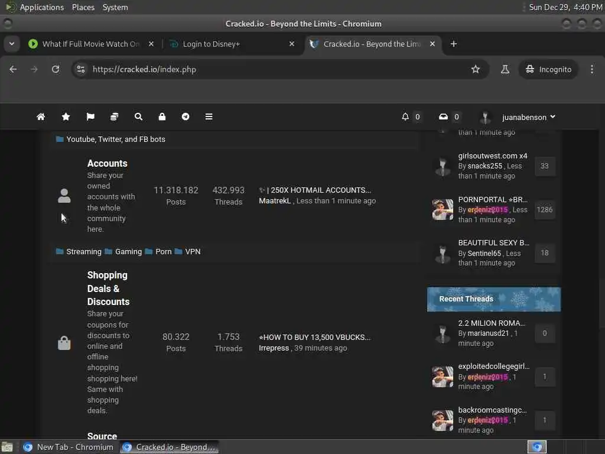Close the Login to Disney+ tab
This screenshot has height=454, width=605.
tap(292, 44)
